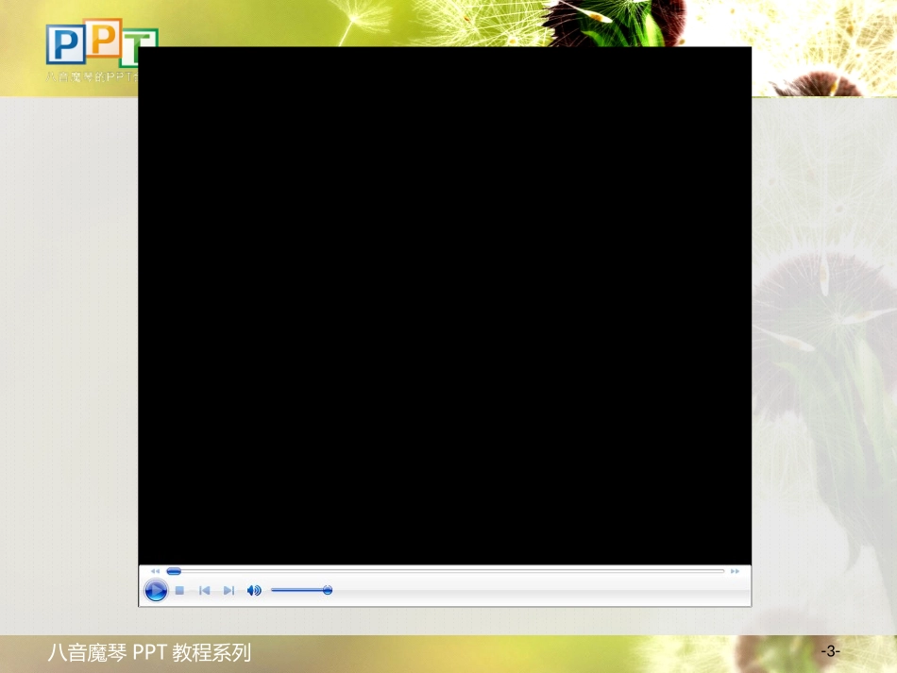Click the volume slider's round handle
This screenshot has height=673, width=897.
(328, 590)
